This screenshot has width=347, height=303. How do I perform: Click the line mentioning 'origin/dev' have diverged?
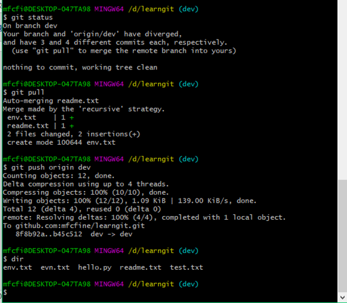click(92, 34)
